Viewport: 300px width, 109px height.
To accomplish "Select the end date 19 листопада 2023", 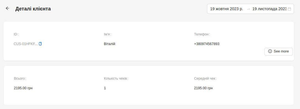I will (269, 9).
